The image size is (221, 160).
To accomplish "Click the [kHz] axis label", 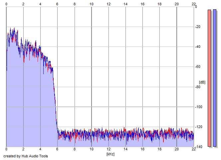I will pyautogui.click(x=110, y=154).
